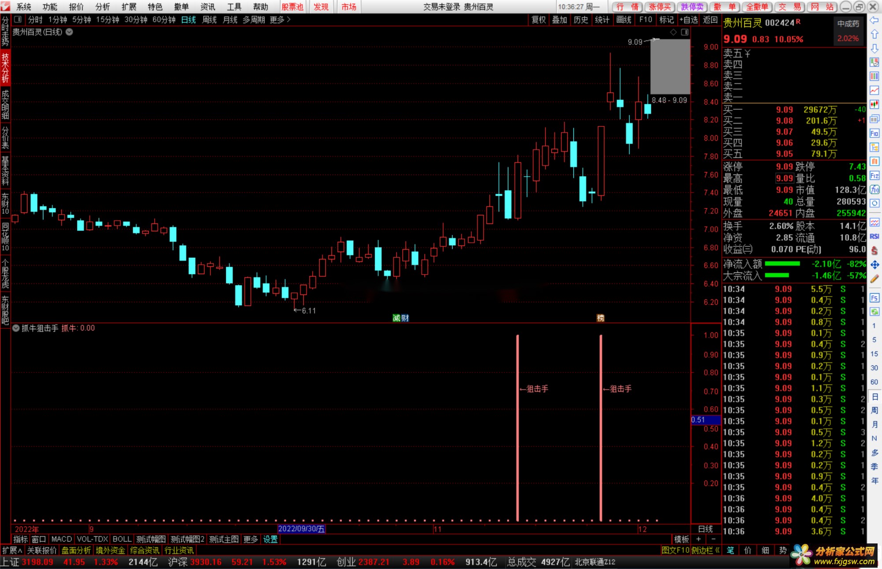Click the gray selection range box on chart
This screenshot has height=569, width=882.
tap(670, 66)
